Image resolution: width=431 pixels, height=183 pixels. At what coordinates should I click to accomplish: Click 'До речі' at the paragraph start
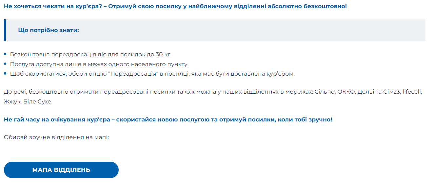point(14,92)
